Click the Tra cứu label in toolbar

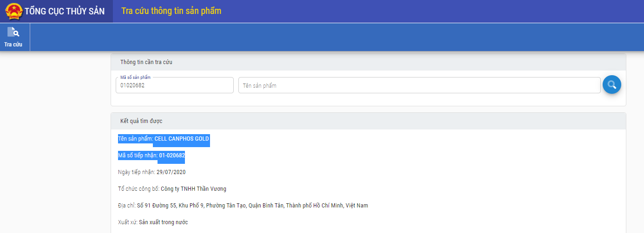13,45
